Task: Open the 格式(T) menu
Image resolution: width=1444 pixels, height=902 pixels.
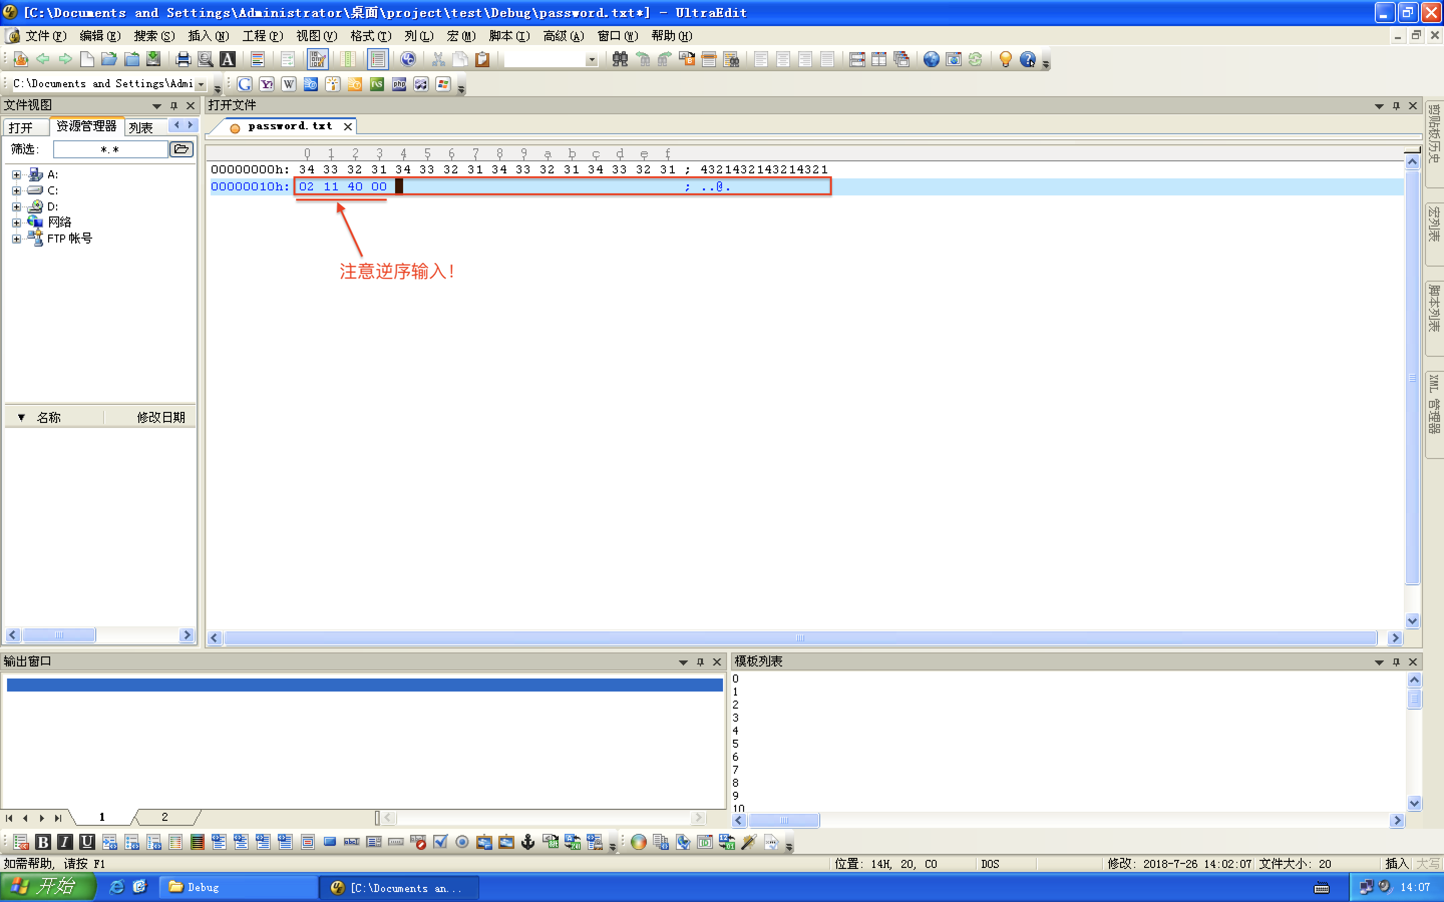Action: tap(371, 36)
